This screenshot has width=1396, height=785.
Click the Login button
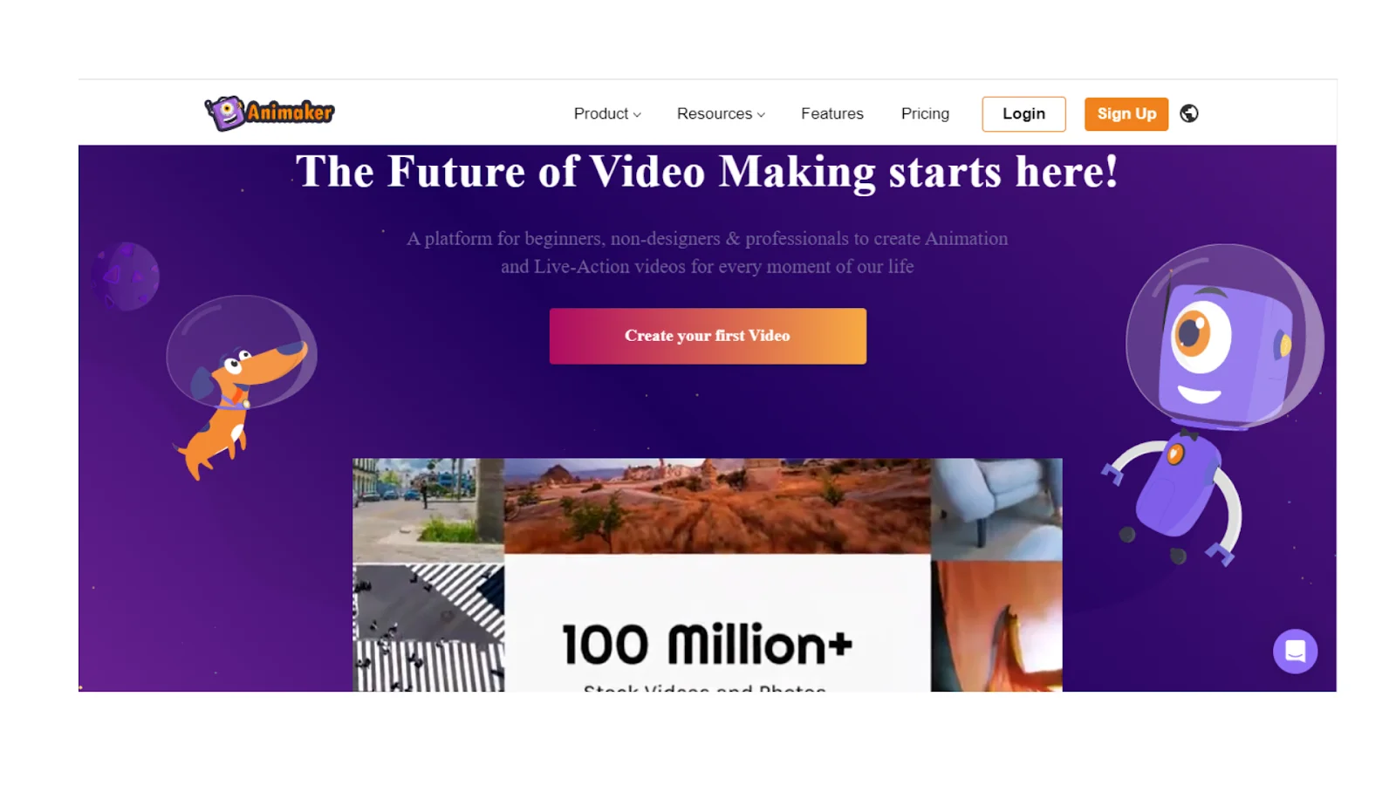click(x=1023, y=113)
